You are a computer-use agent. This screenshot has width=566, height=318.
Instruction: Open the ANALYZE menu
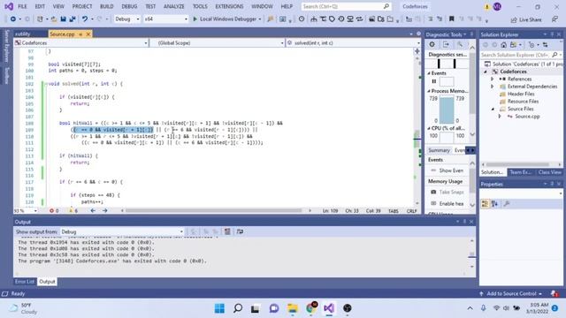(x=173, y=6)
